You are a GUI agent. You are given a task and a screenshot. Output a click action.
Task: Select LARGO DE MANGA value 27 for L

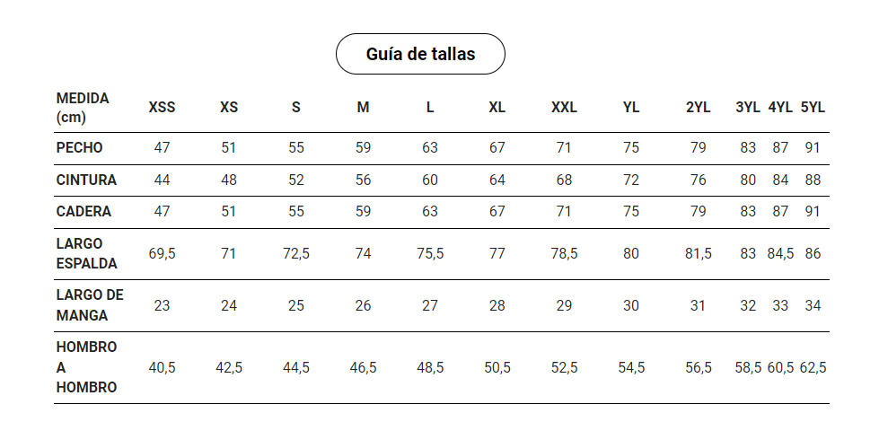click(x=430, y=306)
